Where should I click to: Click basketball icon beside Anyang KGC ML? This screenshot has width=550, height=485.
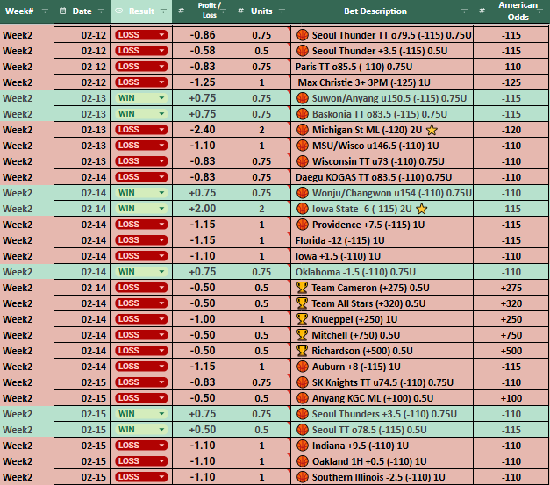pyautogui.click(x=303, y=398)
